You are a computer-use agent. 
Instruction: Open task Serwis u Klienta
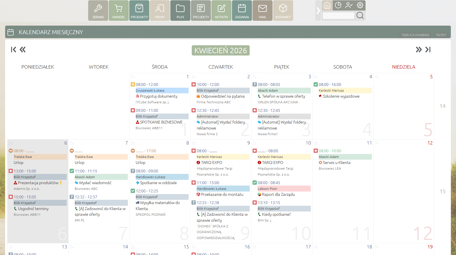coord(337,163)
